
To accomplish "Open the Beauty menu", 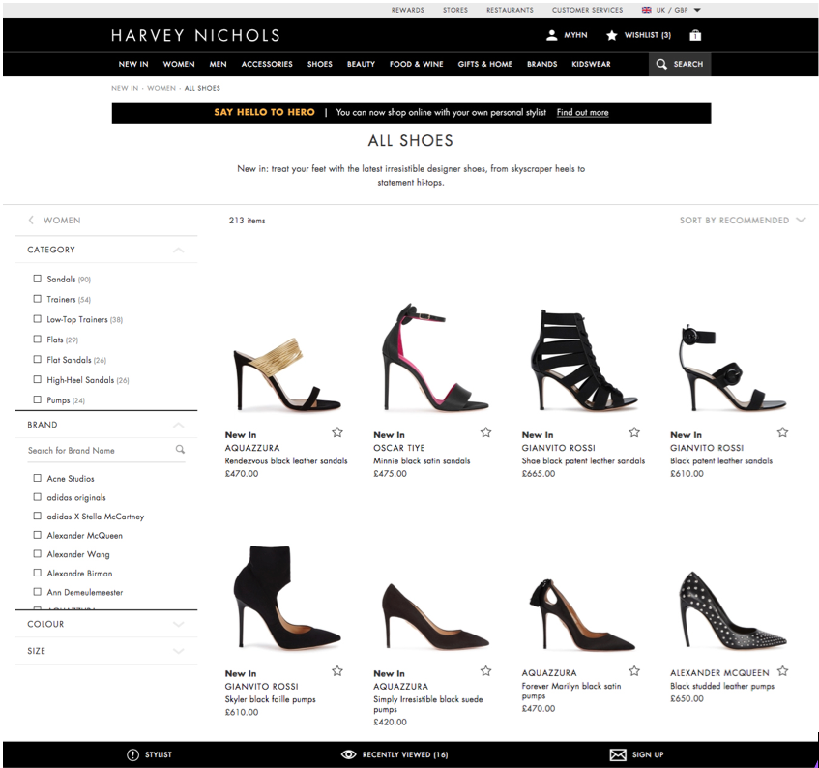I will point(361,64).
